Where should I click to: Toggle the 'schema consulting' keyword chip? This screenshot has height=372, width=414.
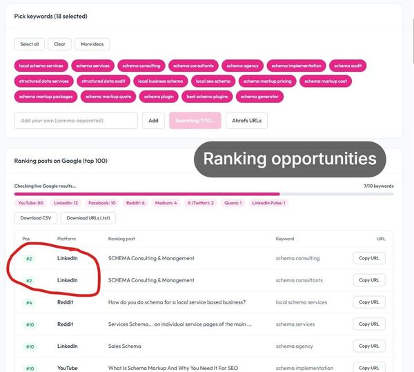pos(141,66)
